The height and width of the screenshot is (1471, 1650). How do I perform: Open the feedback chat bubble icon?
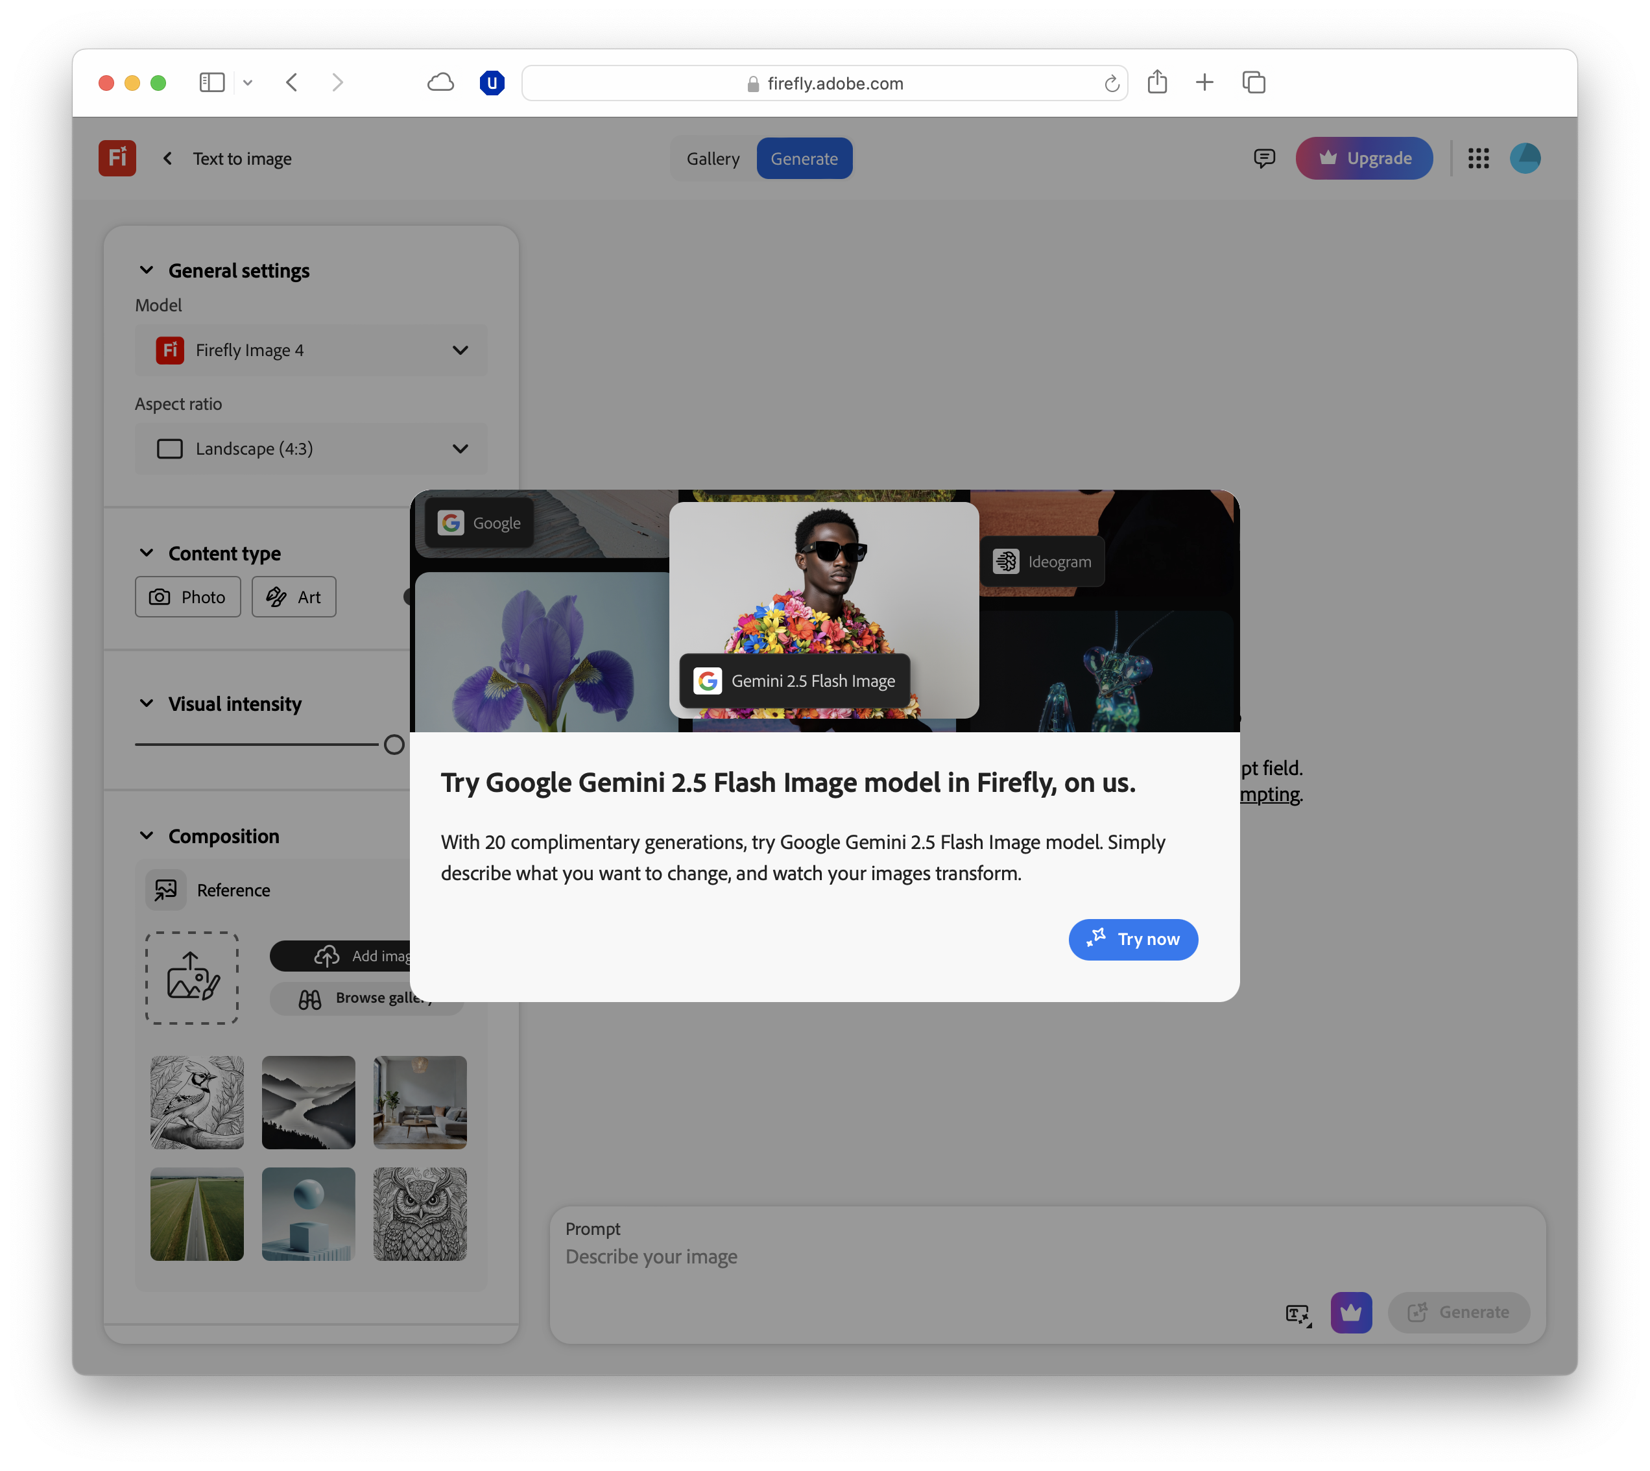[x=1263, y=158]
